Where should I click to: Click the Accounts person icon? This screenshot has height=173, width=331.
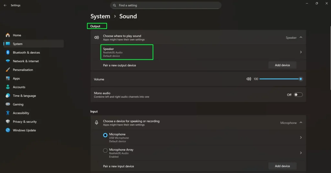click(8, 87)
